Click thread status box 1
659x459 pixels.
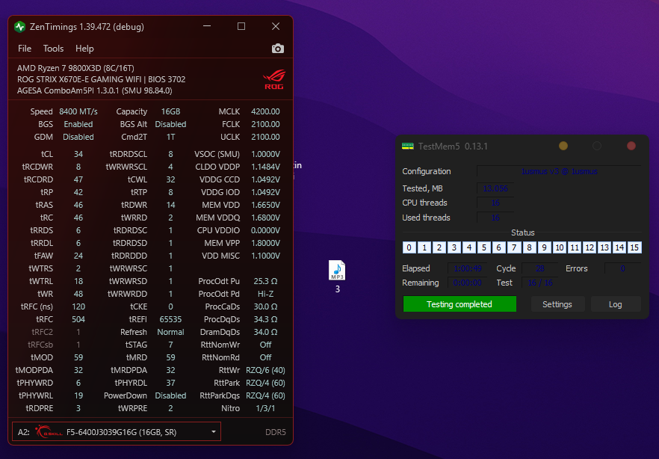[424, 247]
